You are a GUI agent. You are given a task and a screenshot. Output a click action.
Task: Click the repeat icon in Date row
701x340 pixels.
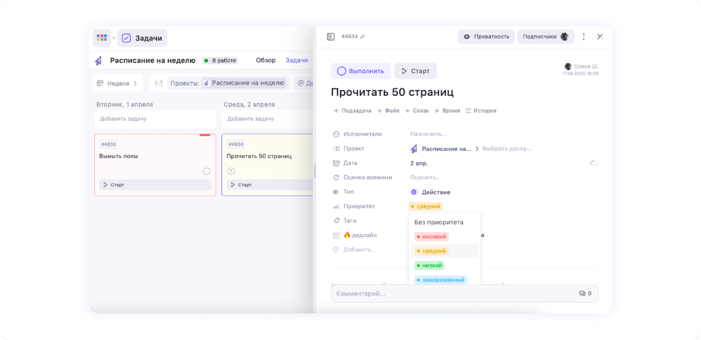[x=593, y=163]
